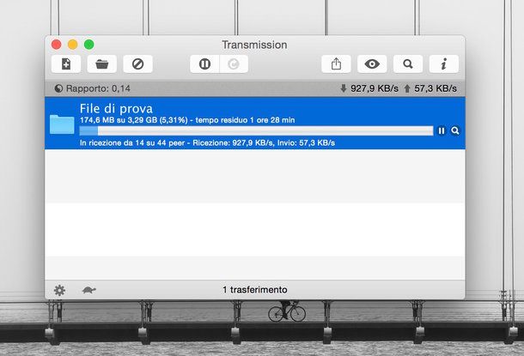Toggle Quick Look with the eye icon
The height and width of the screenshot is (356, 524).
372,63
